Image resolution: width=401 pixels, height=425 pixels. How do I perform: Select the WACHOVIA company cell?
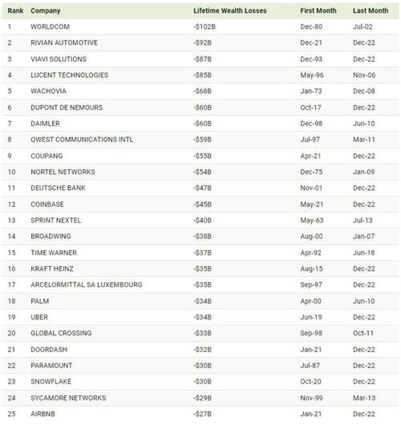click(48, 91)
